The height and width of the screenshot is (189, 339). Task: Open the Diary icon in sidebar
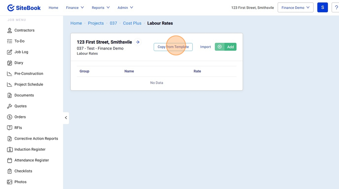10,63
